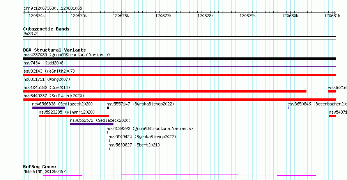Select the 9q33.2 band label

point(30,34)
